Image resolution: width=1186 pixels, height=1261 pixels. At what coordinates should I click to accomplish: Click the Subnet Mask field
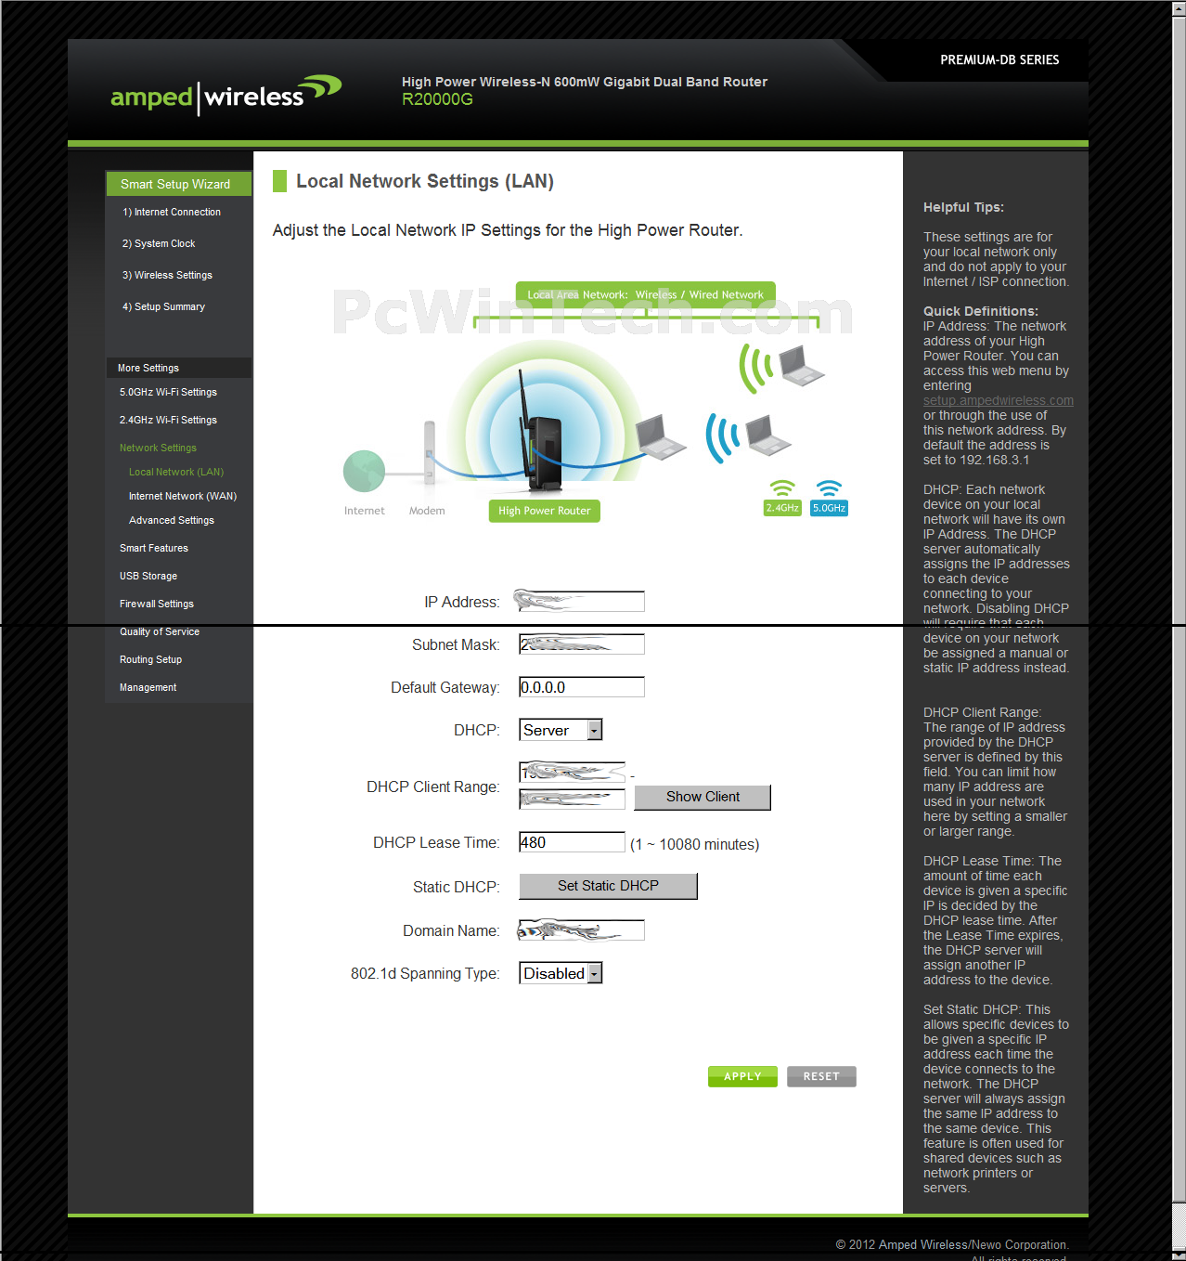click(x=582, y=644)
